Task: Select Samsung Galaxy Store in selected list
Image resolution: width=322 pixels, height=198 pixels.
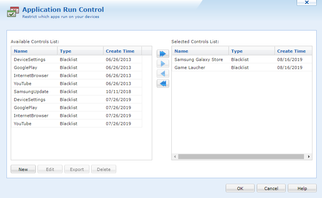Action: pyautogui.click(x=242, y=60)
